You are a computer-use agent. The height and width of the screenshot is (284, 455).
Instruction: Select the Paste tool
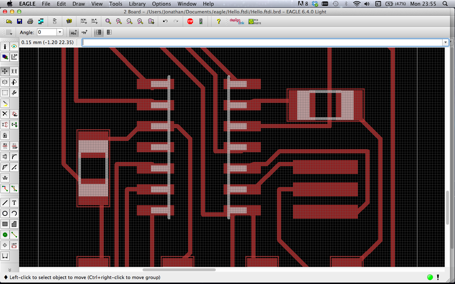(5, 103)
